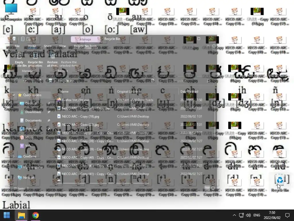Screen dimensions: 294x221
Task: Open the quick access toolbar dropdown arrow
Action: [33, 39]
